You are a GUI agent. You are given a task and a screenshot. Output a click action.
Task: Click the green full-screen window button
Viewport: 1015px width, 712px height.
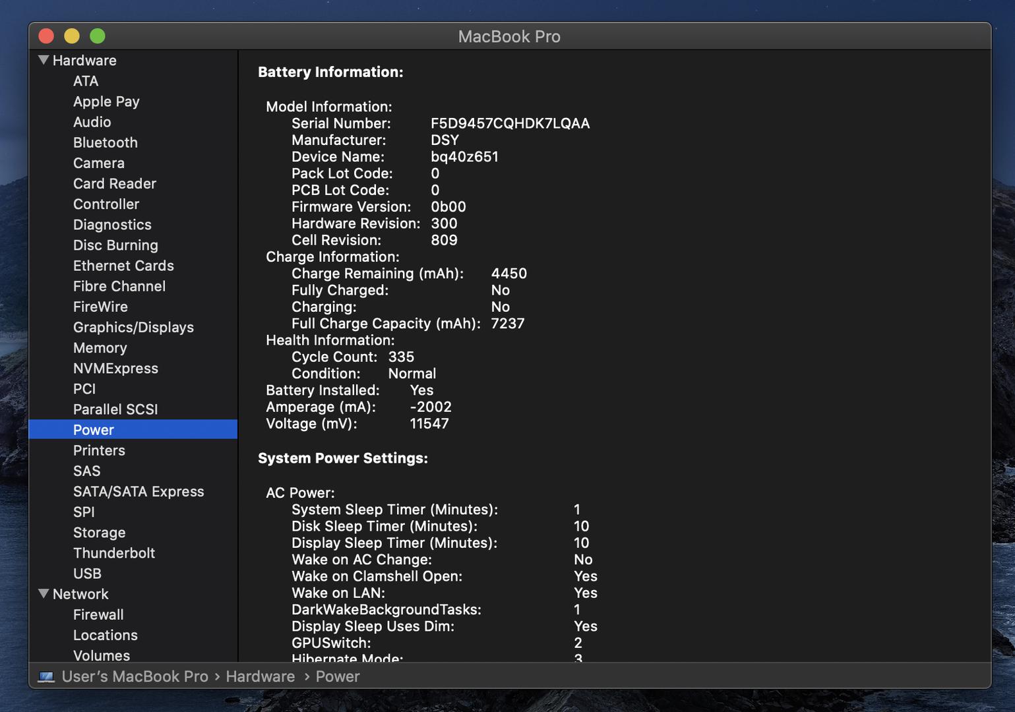98,36
